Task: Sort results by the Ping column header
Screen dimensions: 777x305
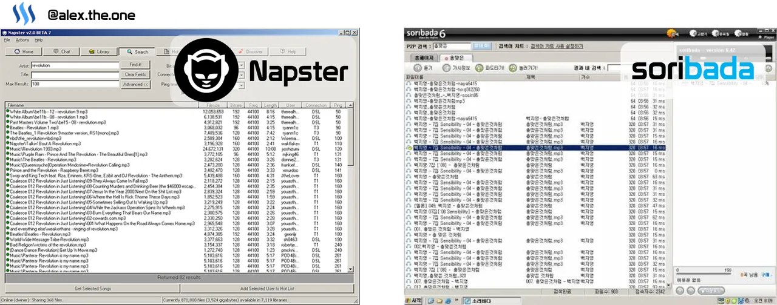Action: [x=338, y=105]
